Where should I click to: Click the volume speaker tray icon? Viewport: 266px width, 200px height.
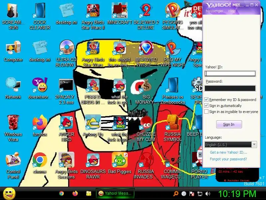207,194
